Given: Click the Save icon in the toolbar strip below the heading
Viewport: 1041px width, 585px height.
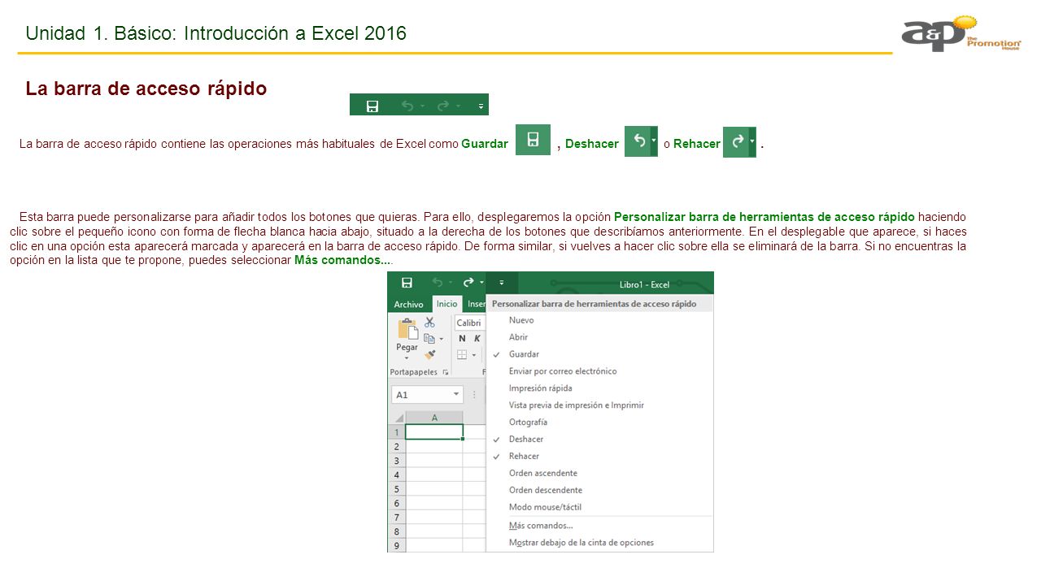Looking at the screenshot, I should 372,106.
